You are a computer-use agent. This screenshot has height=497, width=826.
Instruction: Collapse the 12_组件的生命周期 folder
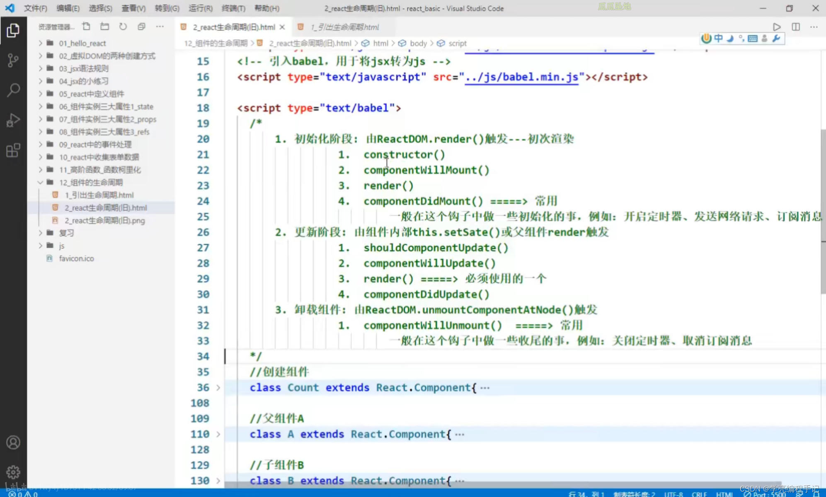click(x=40, y=182)
